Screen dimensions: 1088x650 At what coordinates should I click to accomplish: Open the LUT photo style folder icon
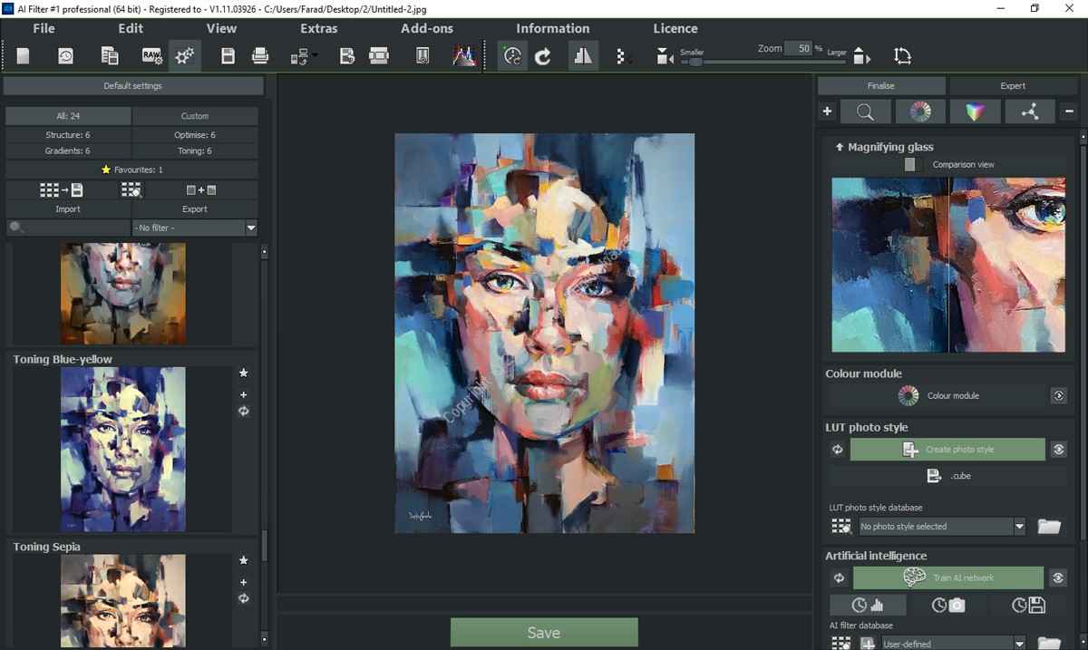coord(1049,527)
